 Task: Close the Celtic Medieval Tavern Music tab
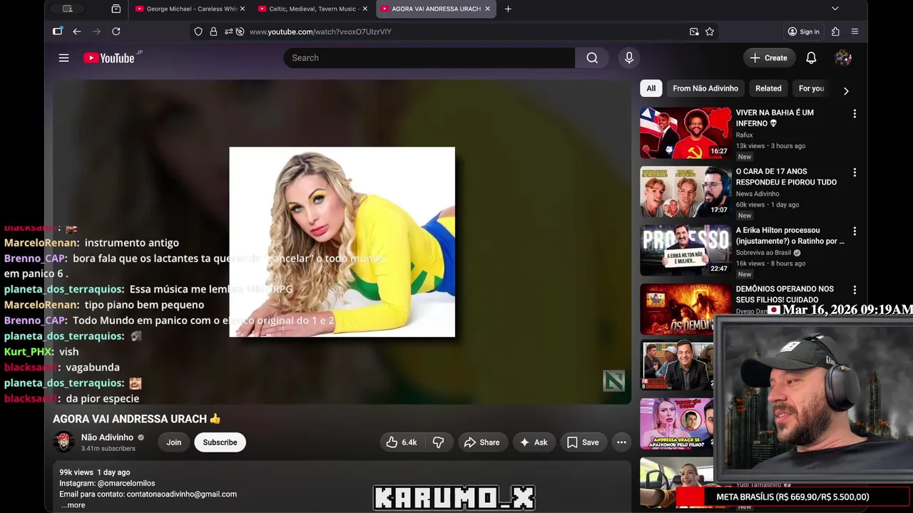click(365, 9)
